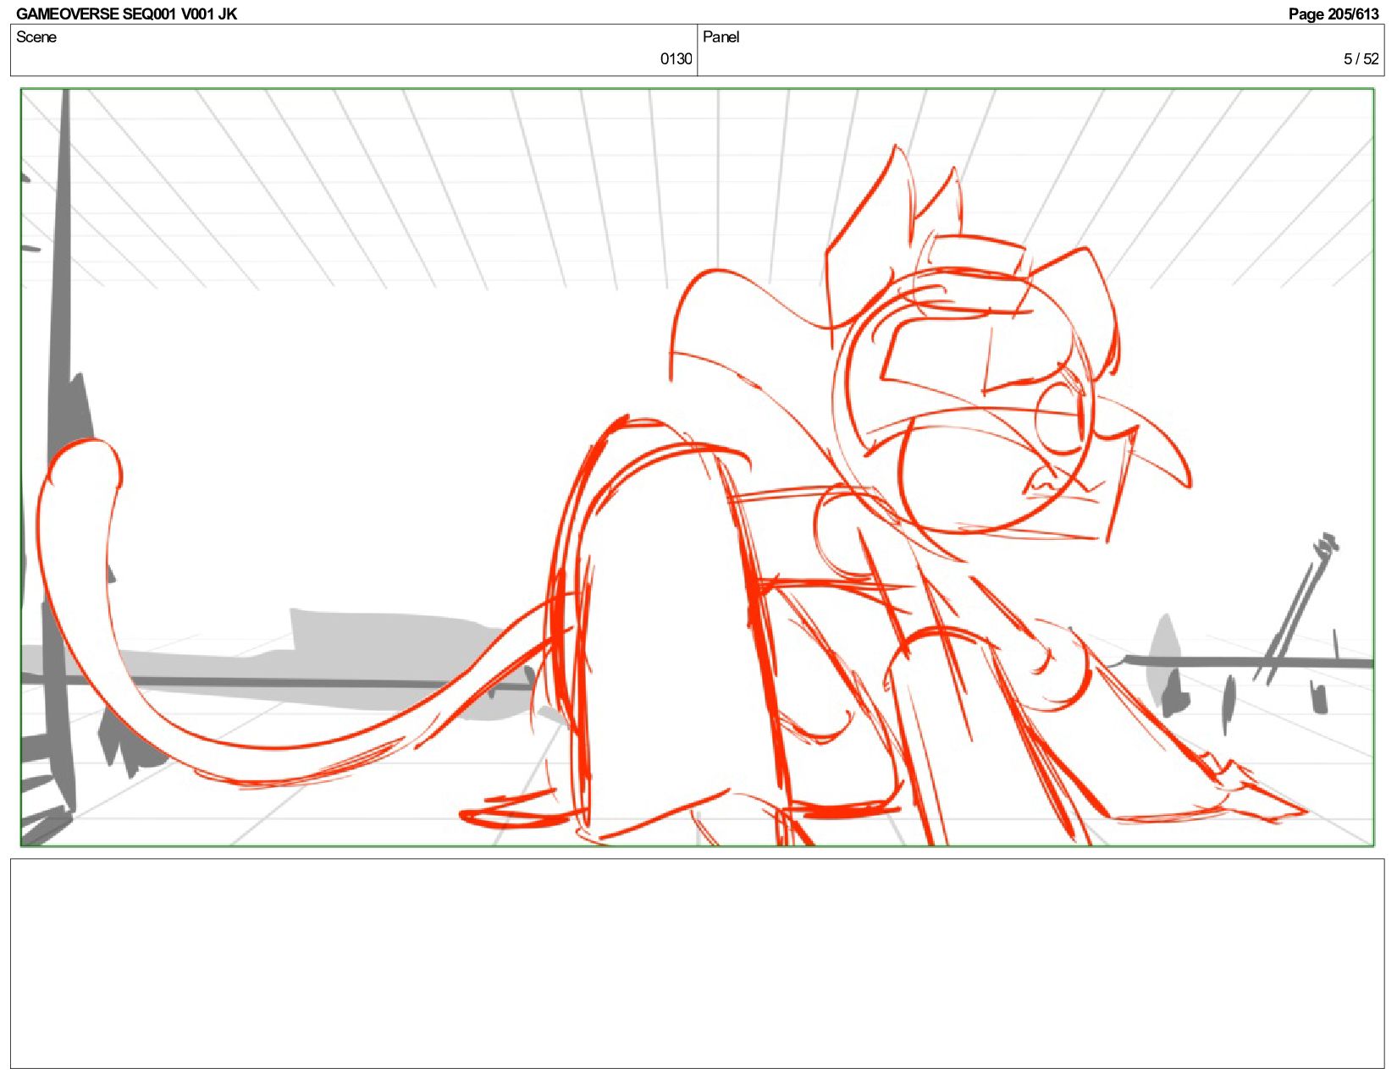
Task: Click the storyboard panel drawing thumbnail
Action: [697, 467]
